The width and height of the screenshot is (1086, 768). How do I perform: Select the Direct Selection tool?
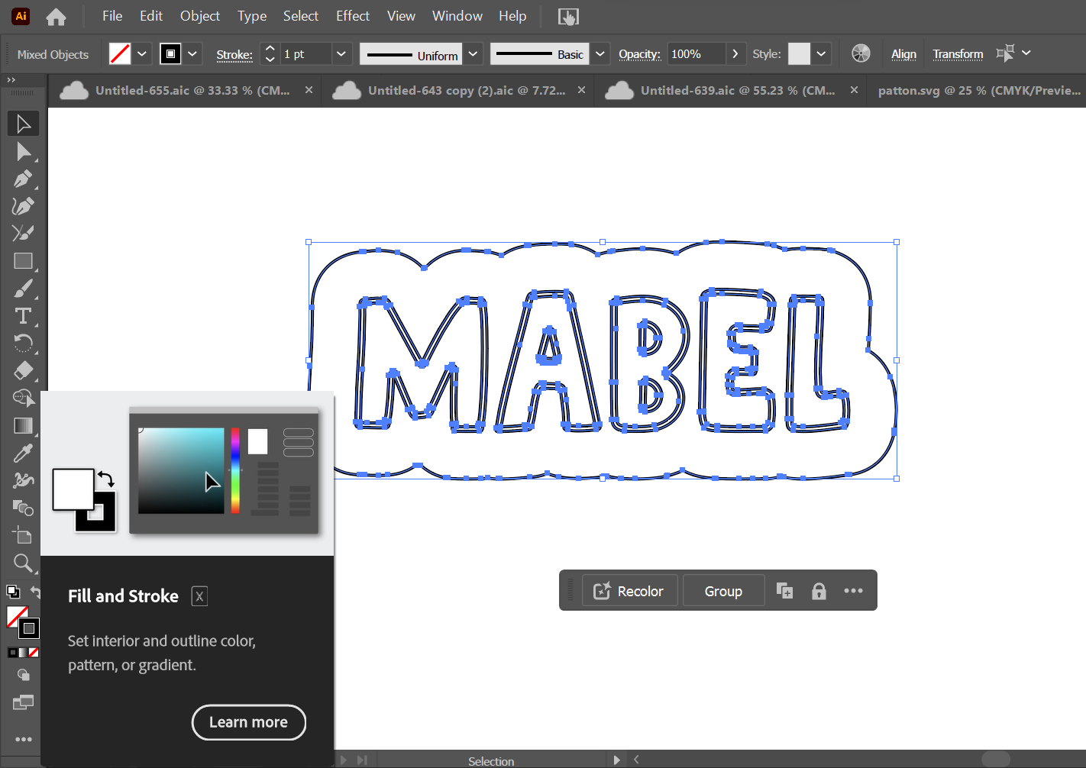[23, 152]
